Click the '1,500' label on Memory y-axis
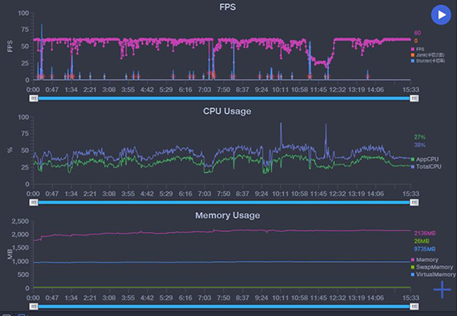The height and width of the screenshot is (316, 457). click(20, 248)
